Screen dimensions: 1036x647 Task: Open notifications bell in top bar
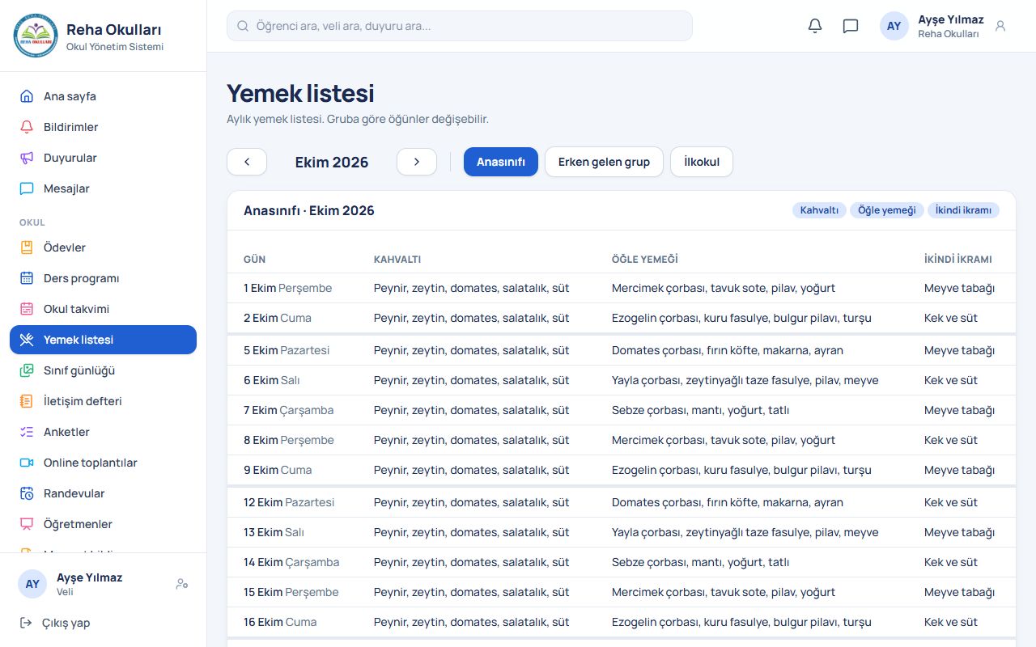[815, 26]
